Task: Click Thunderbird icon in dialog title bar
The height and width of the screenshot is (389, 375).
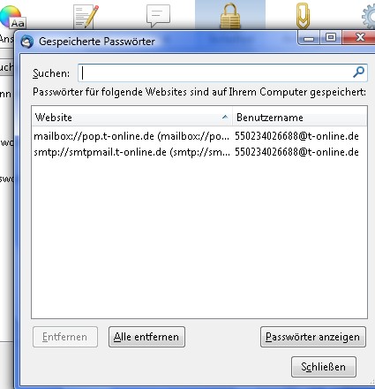Action: coord(27,42)
